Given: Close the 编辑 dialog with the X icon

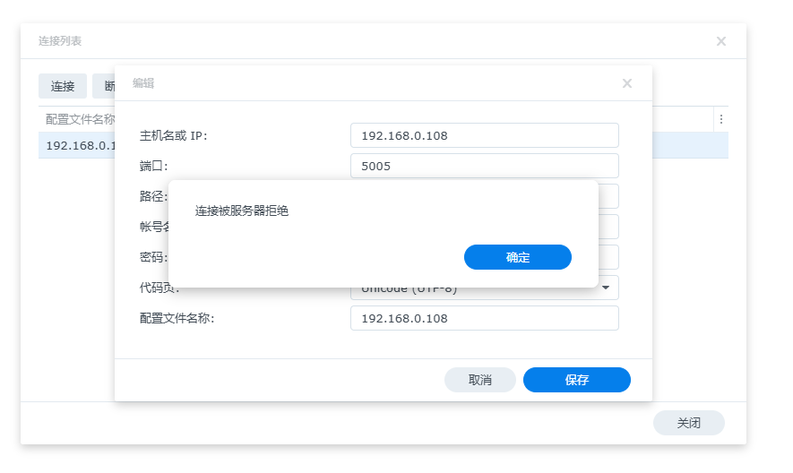Looking at the screenshot, I should coord(627,83).
